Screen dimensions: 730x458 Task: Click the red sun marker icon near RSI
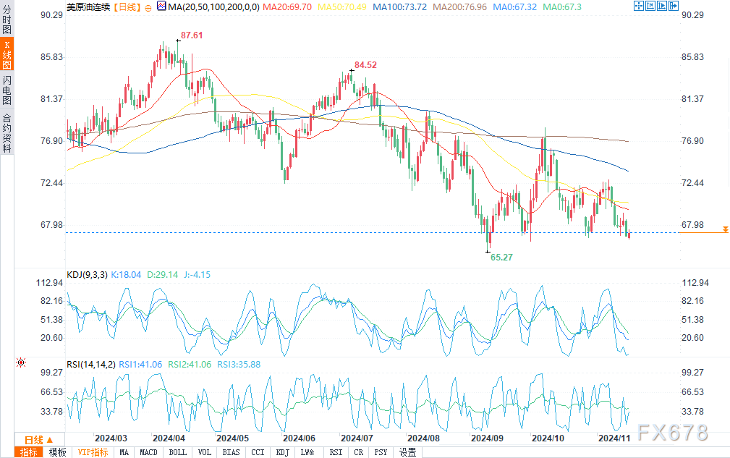tap(22, 362)
